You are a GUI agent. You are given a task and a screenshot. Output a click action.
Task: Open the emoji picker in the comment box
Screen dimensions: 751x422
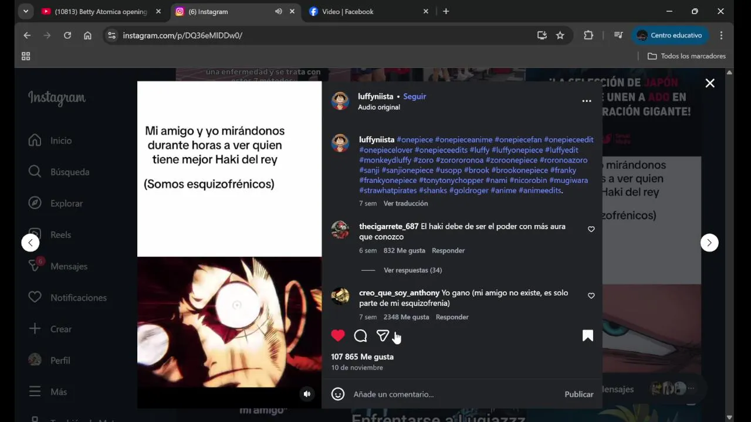(338, 394)
